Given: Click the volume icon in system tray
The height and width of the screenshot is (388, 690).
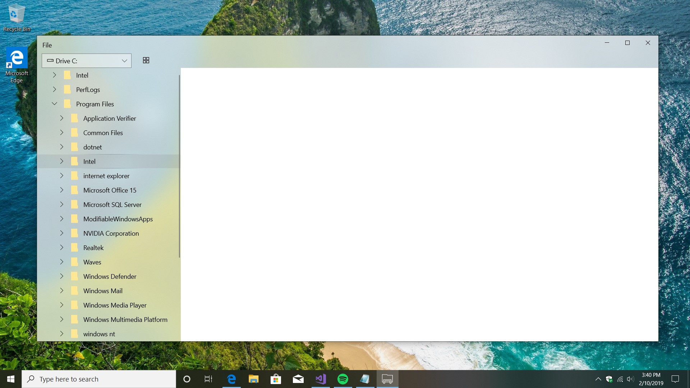Looking at the screenshot, I should [x=631, y=379].
